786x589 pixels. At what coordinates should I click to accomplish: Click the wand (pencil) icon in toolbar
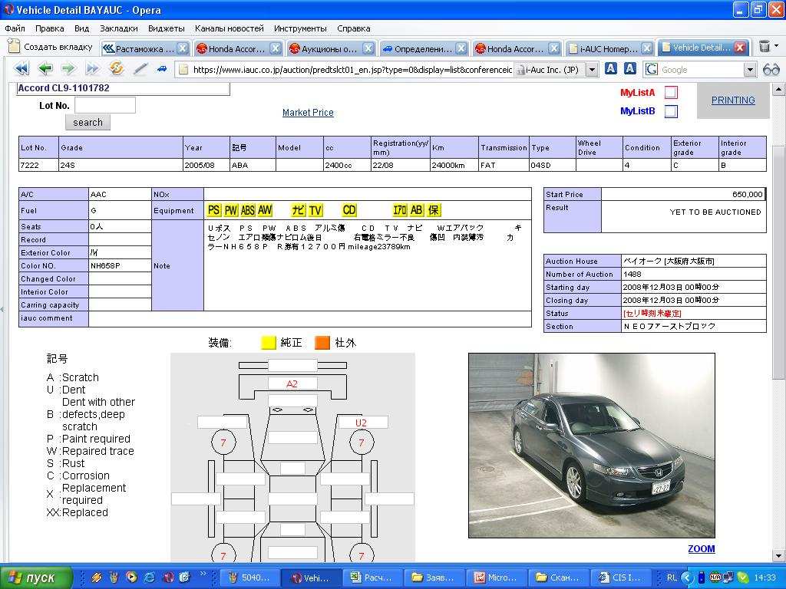(140, 68)
